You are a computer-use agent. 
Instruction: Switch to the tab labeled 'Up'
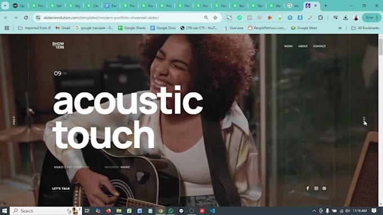(x=19, y=6)
